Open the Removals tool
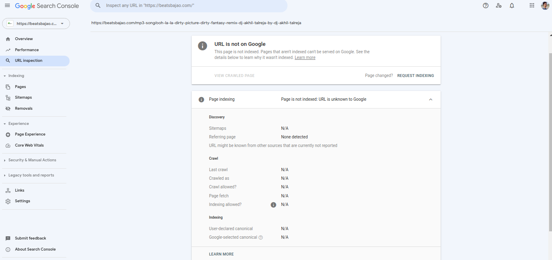The height and width of the screenshot is (260, 552). point(24,109)
